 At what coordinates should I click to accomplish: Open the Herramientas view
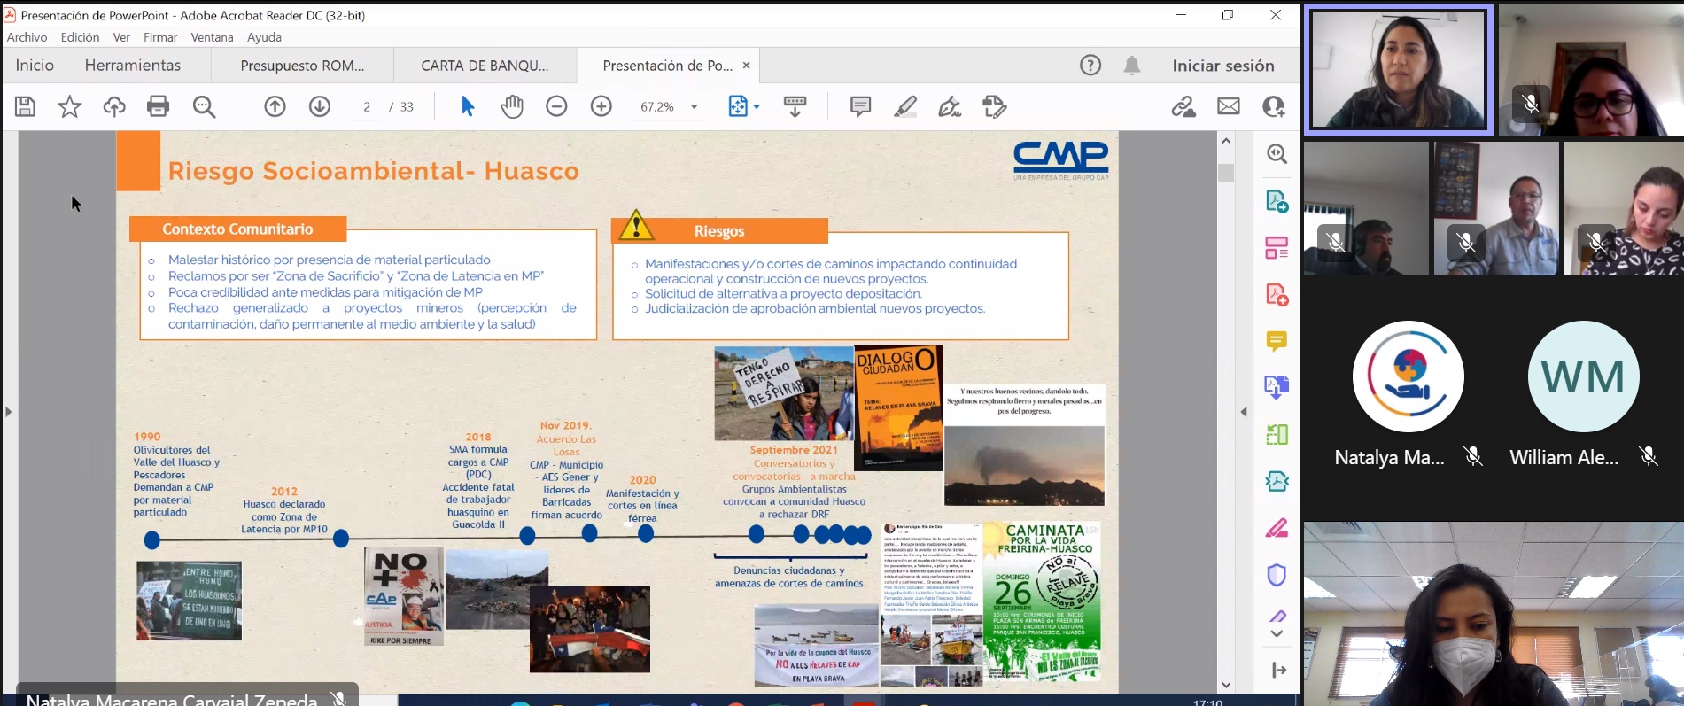(133, 66)
